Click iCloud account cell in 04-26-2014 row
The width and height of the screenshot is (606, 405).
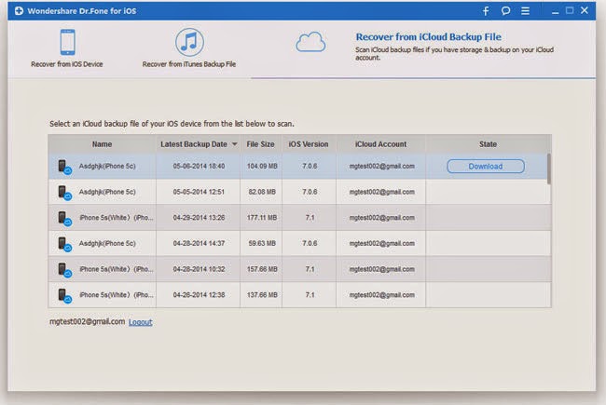click(382, 295)
